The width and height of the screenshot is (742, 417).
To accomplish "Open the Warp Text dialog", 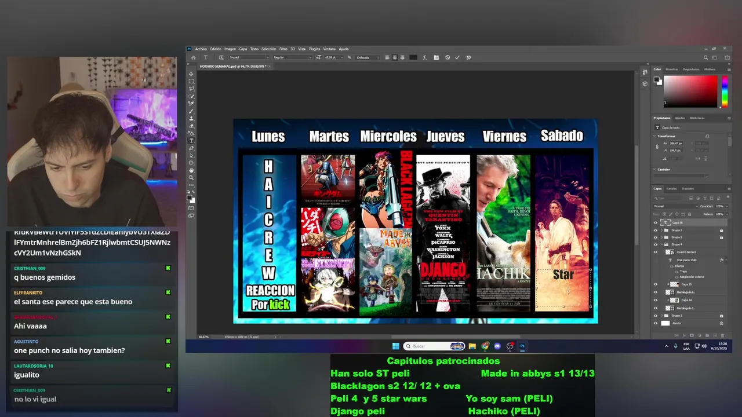I will click(424, 57).
